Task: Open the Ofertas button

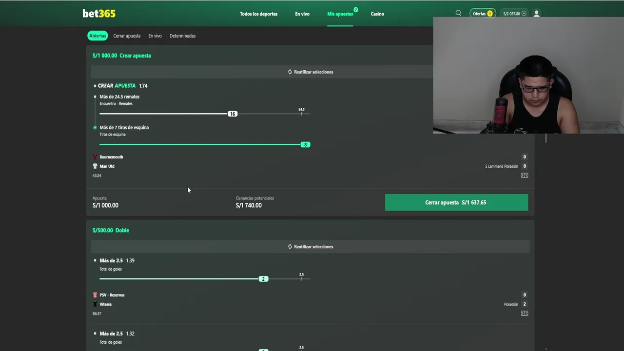Action: [x=483, y=14]
